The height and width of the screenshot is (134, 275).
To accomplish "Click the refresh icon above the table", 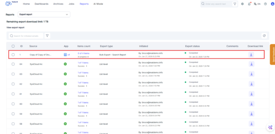I will click(264, 36).
